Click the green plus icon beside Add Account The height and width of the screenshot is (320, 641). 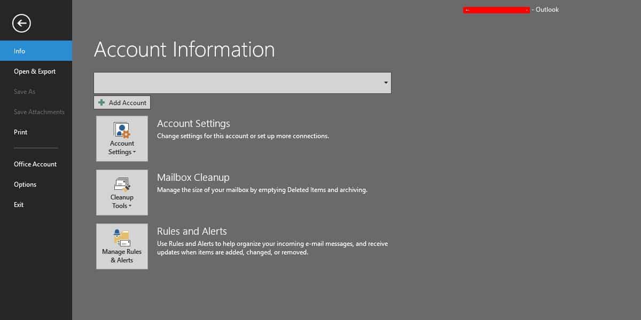point(101,102)
